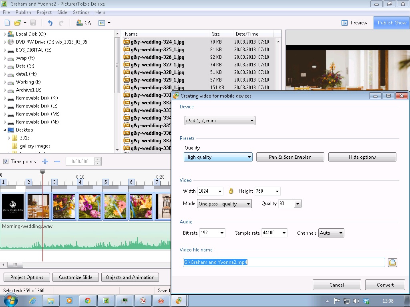Click the aspect ratio lock icon
The height and width of the screenshot is (307, 410).
(x=231, y=191)
